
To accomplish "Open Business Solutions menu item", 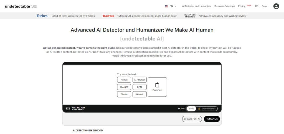I will point(224,6).
